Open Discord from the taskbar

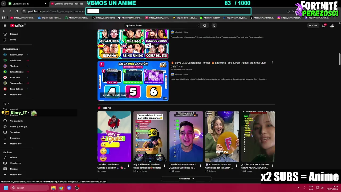69,188
